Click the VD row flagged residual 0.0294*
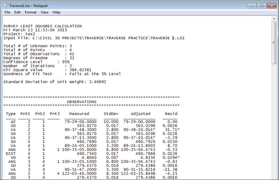 click(x=171, y=158)
